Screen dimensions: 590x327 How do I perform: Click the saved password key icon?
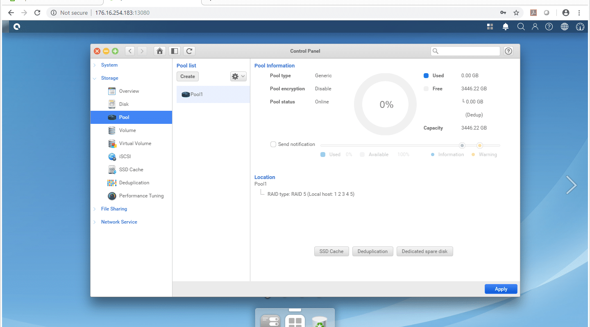[x=503, y=13]
